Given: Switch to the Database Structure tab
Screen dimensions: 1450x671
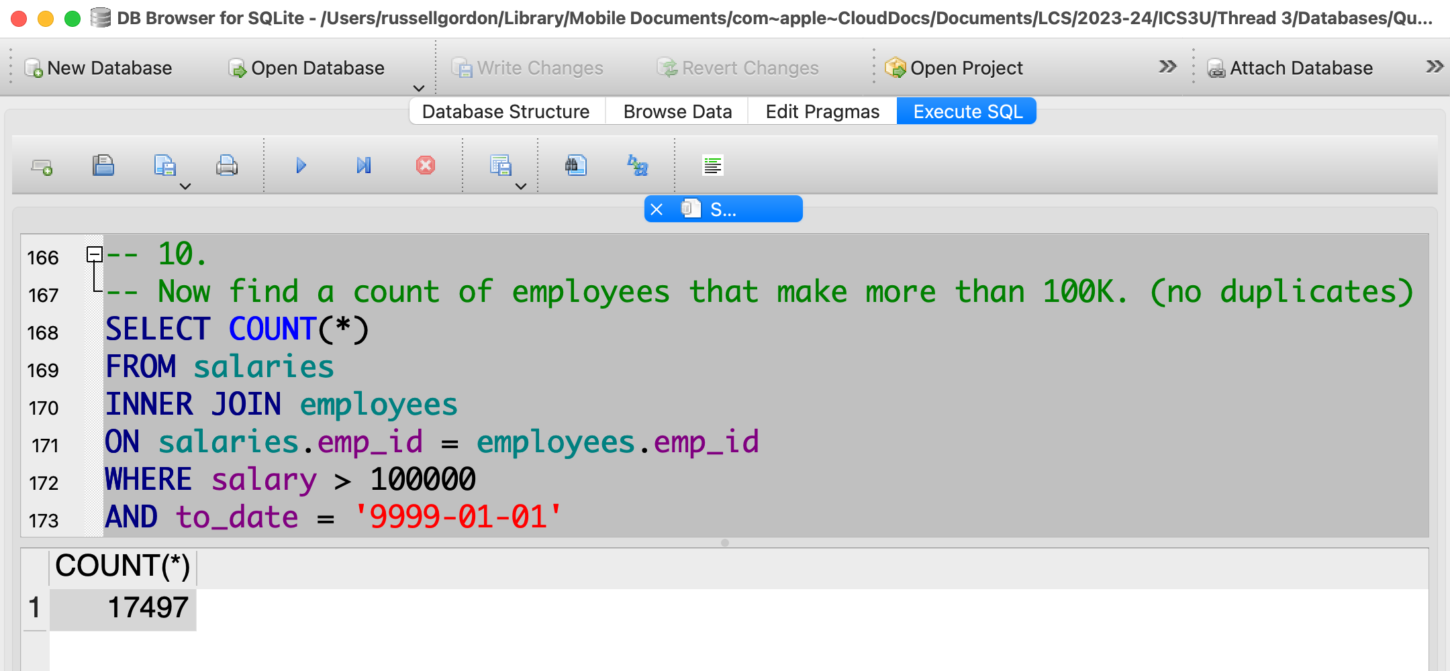Looking at the screenshot, I should click(x=505, y=111).
